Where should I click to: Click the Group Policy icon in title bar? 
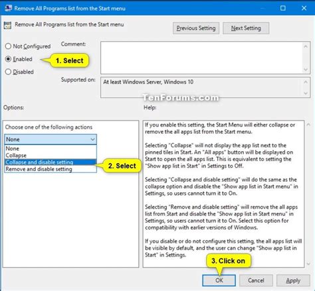[x=9, y=8]
